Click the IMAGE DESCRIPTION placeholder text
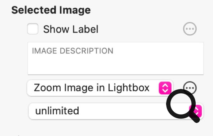The image size is (213, 136). 73,51
